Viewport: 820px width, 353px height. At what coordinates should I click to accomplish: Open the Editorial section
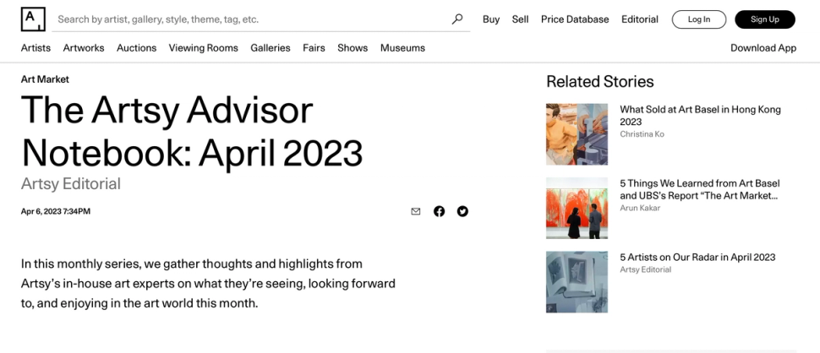[x=640, y=19]
